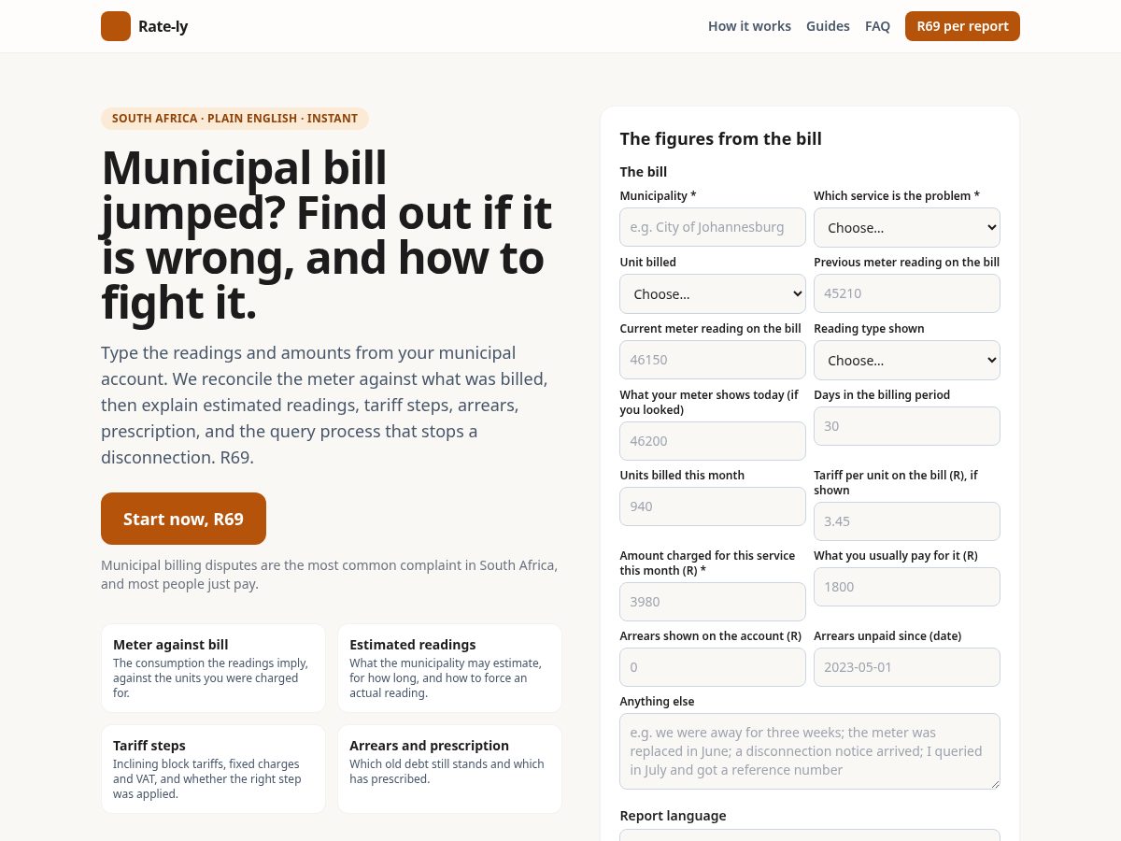Click the Arrears shown on the account field
The width and height of the screenshot is (1121, 841).
(x=713, y=667)
